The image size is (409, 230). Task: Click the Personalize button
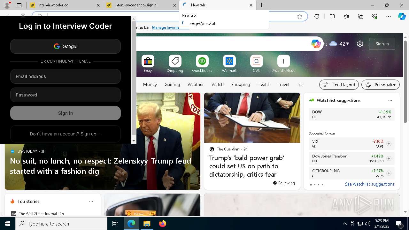[381, 85]
